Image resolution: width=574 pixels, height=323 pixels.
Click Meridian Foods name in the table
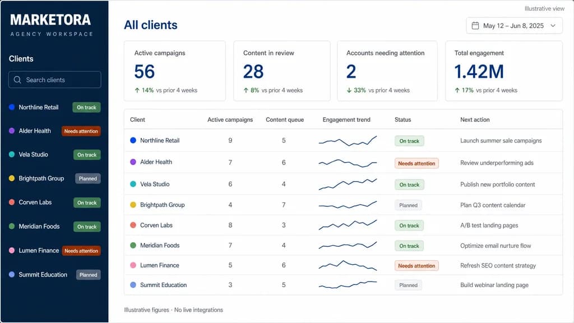[x=160, y=246]
